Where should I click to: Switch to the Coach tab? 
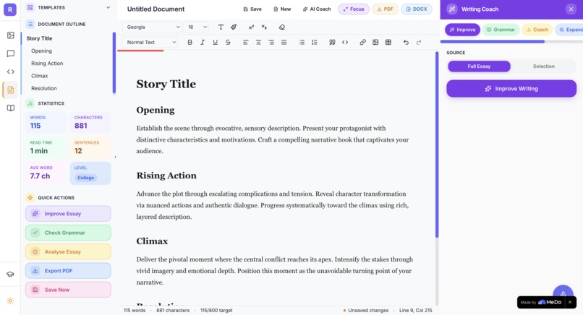pyautogui.click(x=537, y=30)
